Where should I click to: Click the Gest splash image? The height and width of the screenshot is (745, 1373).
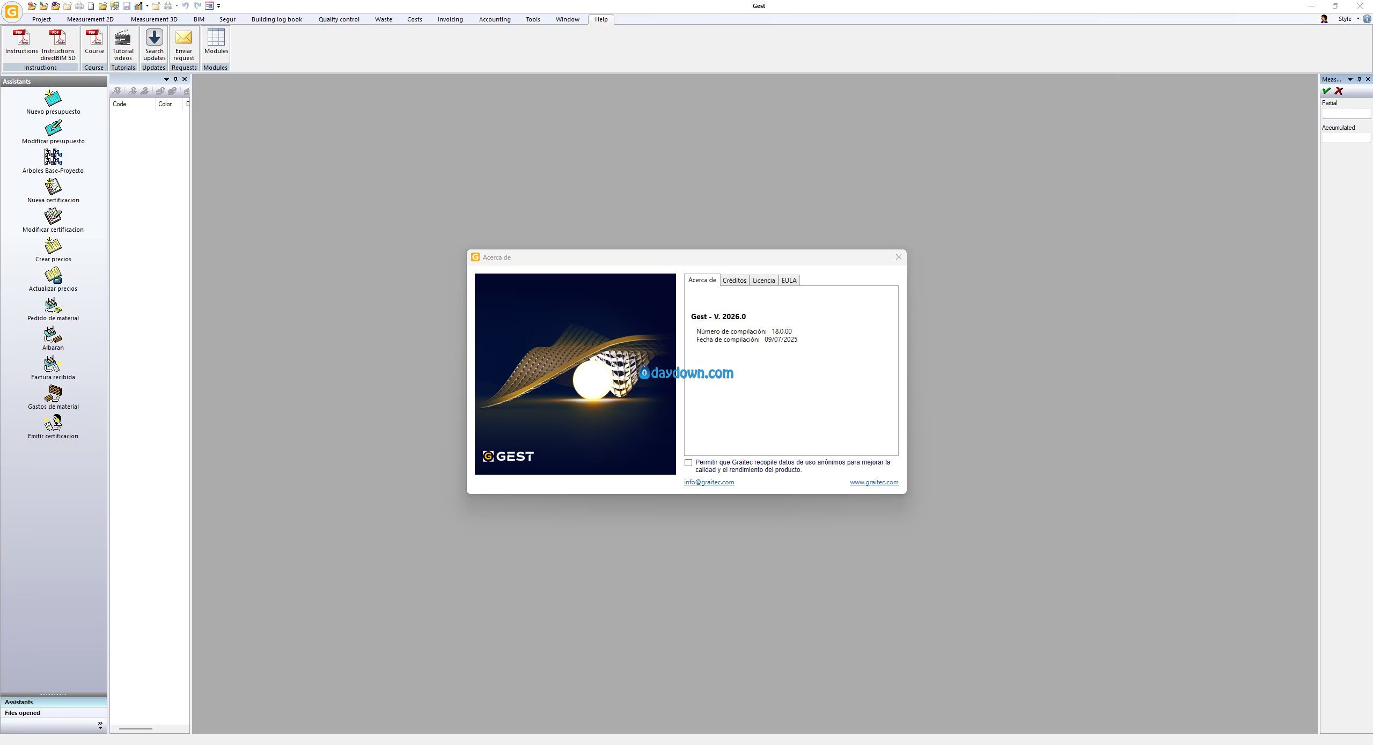(575, 374)
